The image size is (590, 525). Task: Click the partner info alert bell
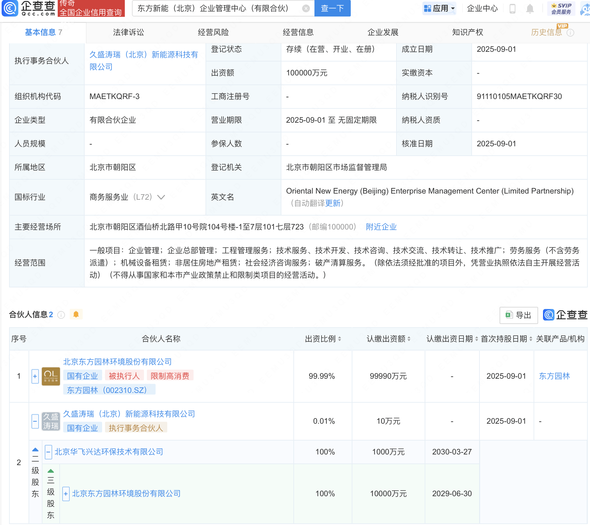76,314
